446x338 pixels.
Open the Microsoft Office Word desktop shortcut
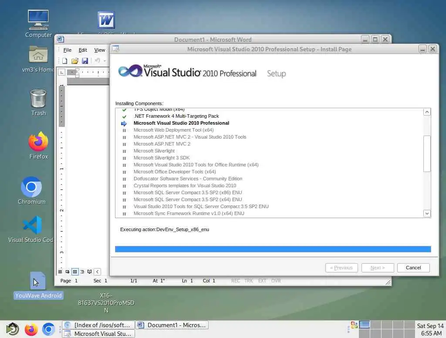(106, 20)
